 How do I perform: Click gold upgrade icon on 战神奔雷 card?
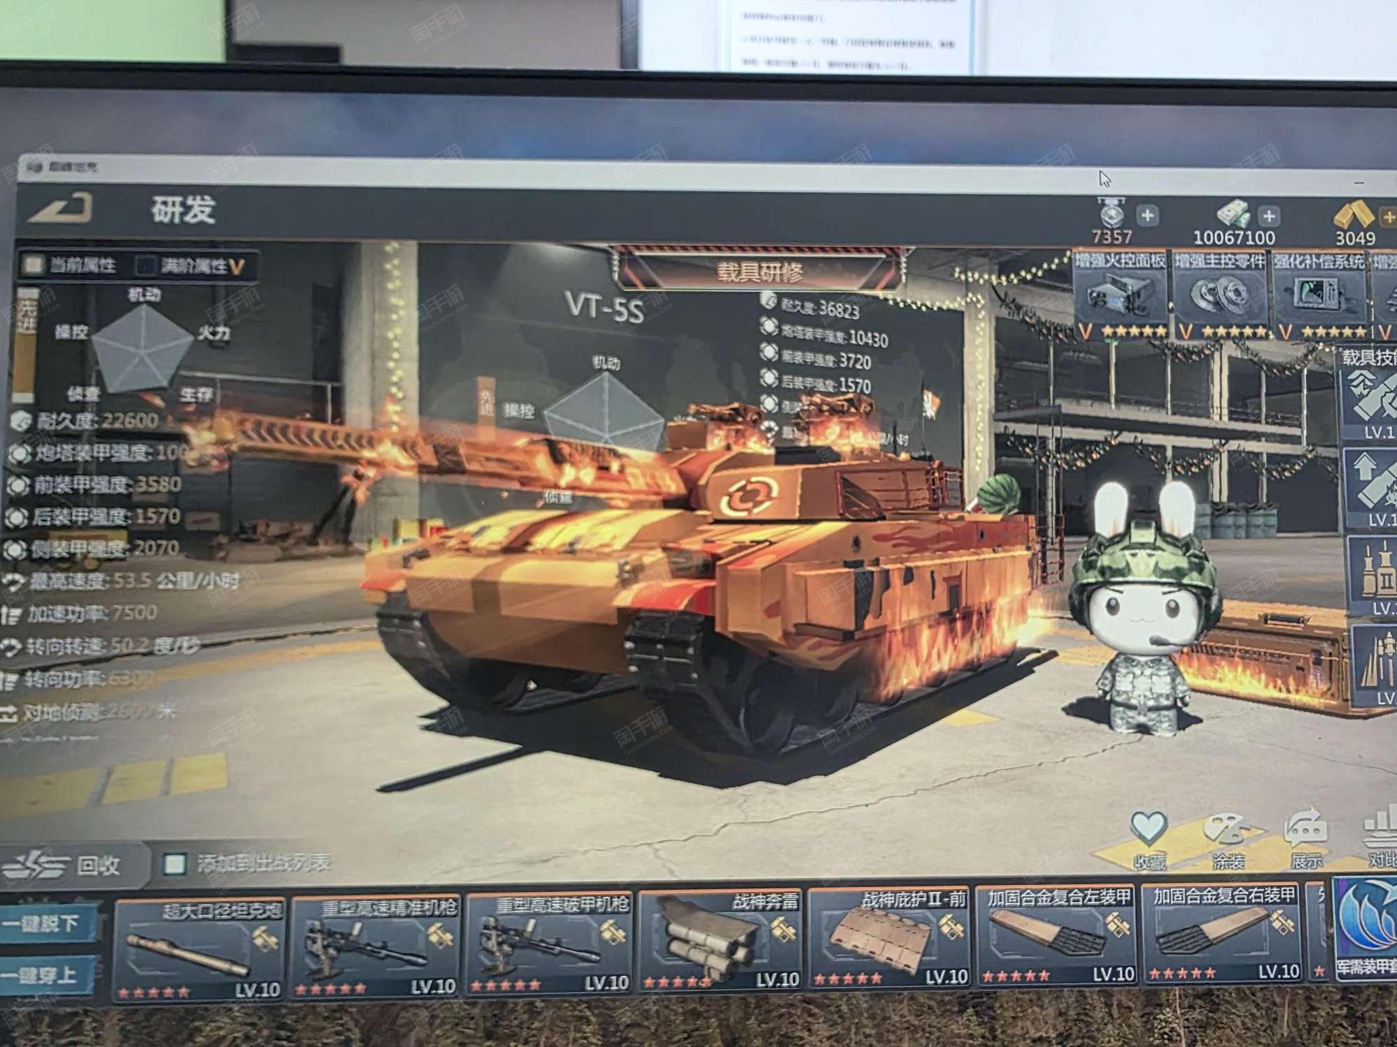pyautogui.click(x=783, y=930)
